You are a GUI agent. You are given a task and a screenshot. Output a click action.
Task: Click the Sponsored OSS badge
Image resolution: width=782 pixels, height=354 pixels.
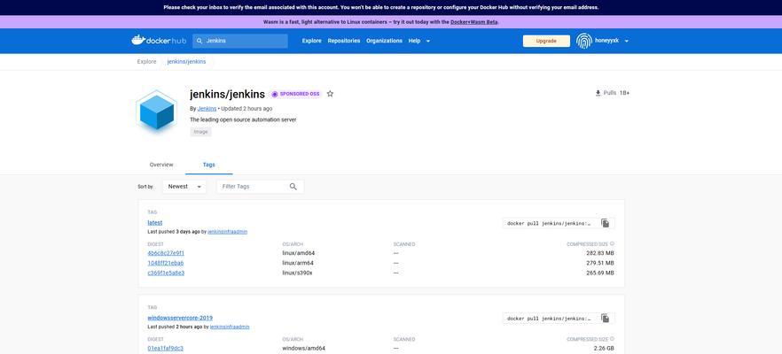[x=296, y=94]
